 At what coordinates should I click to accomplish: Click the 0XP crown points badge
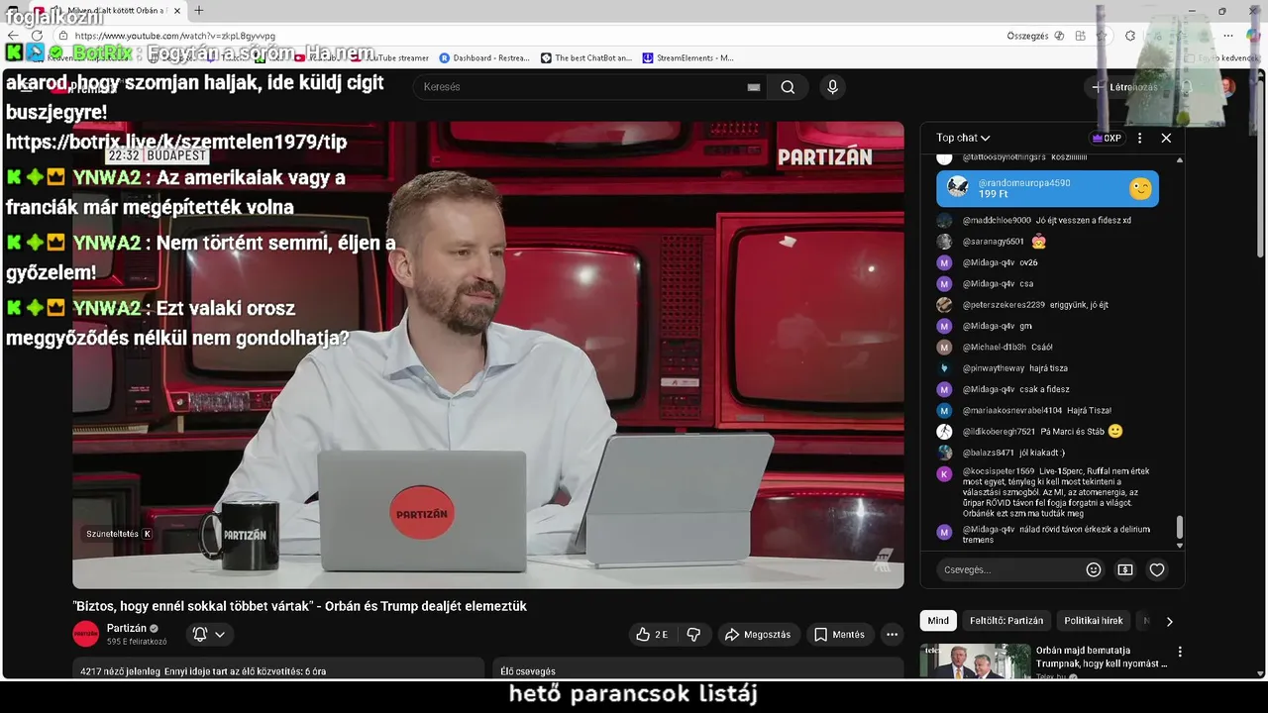[x=1107, y=138]
